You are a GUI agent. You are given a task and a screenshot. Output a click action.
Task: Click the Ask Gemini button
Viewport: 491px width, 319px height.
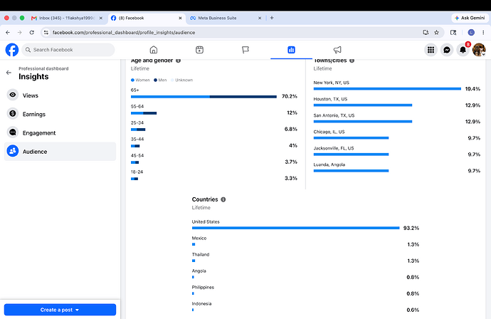[x=470, y=19]
